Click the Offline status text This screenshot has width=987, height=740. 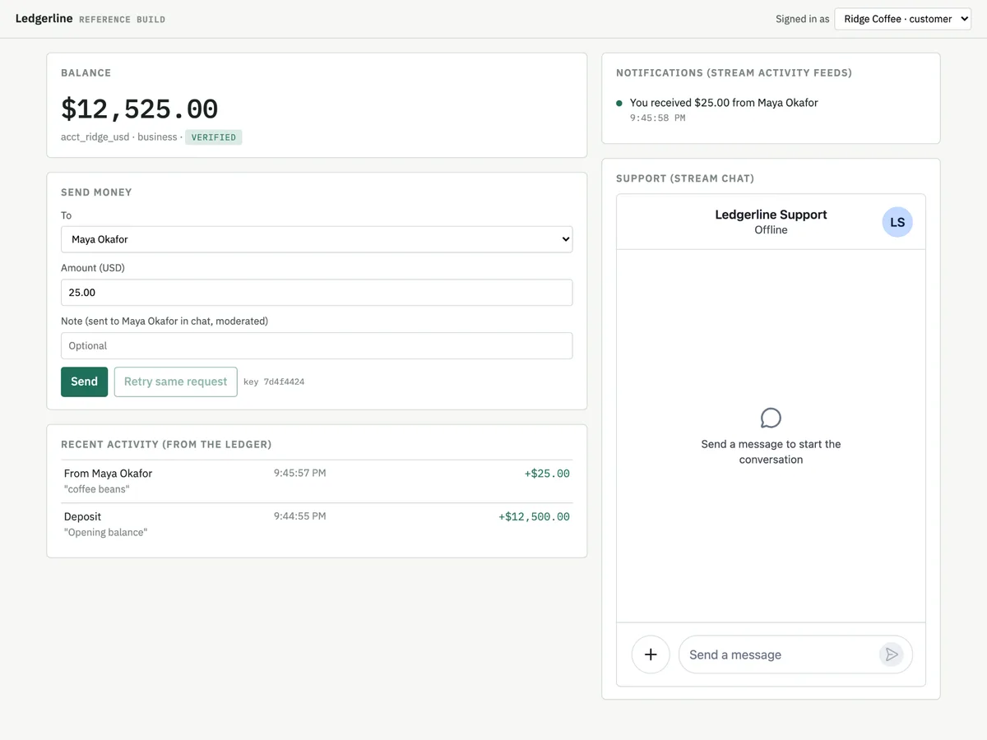[771, 230]
